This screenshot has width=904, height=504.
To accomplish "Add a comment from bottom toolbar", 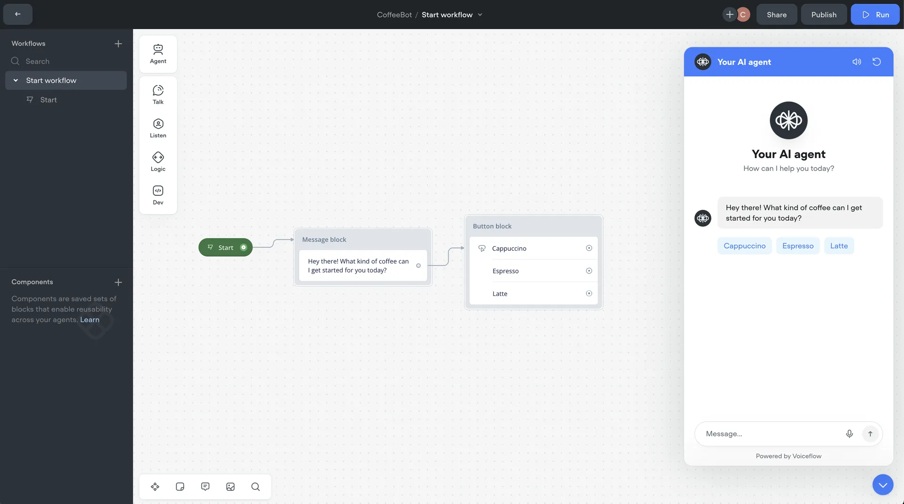I will point(205,487).
